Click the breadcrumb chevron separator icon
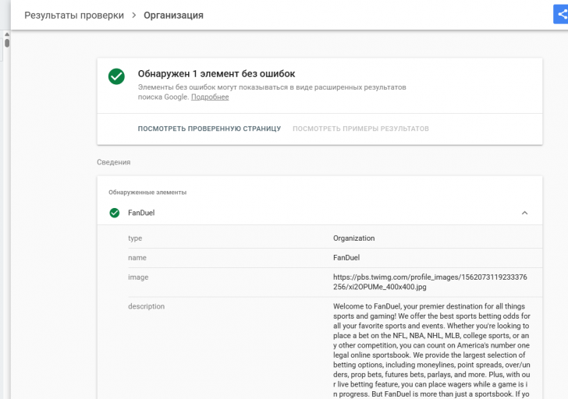Image resolution: width=568 pixels, height=399 pixels. click(x=134, y=15)
